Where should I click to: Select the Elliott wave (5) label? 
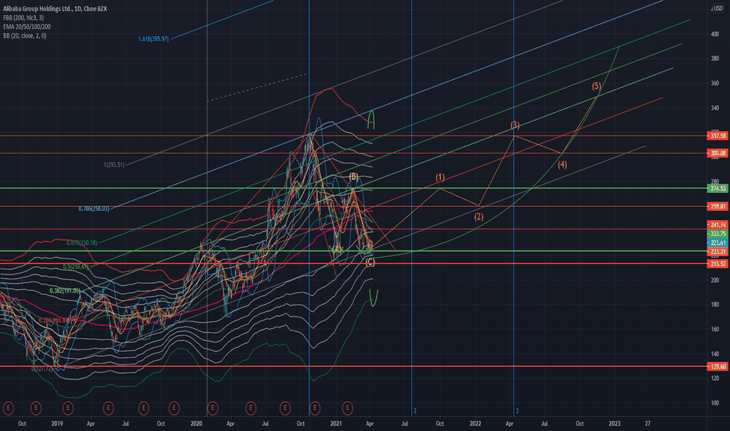(596, 85)
